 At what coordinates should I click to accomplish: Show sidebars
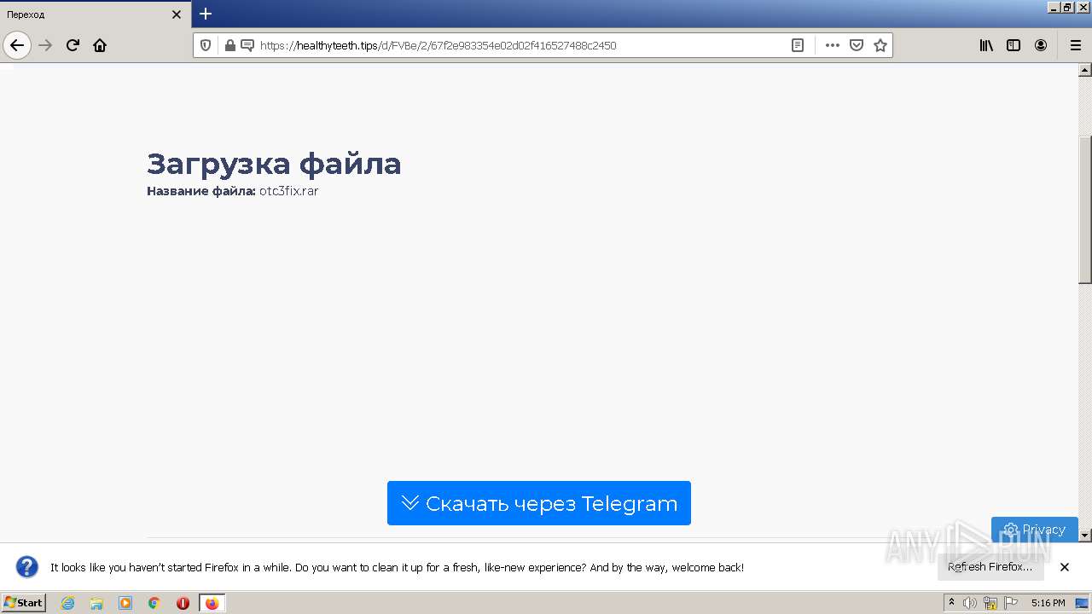click(1014, 45)
